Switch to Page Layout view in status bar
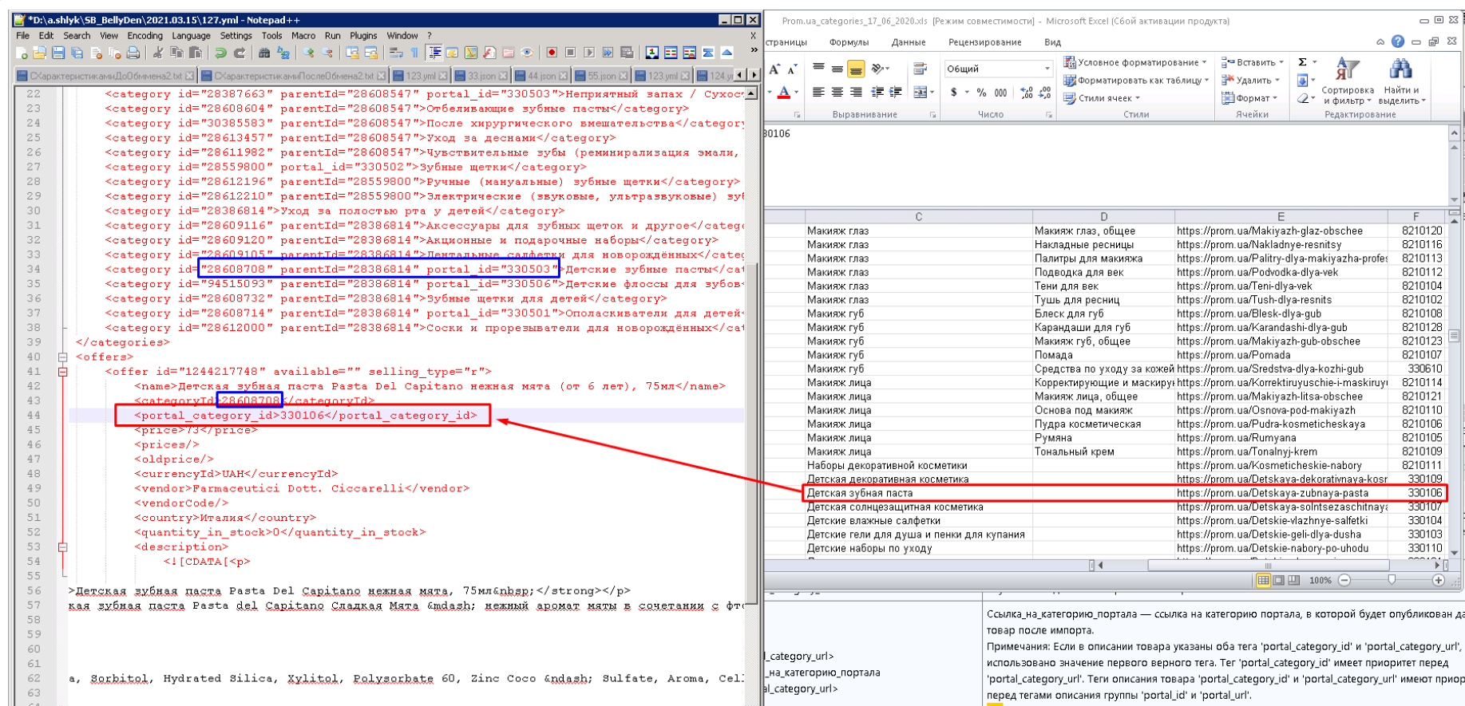 click(x=1278, y=580)
